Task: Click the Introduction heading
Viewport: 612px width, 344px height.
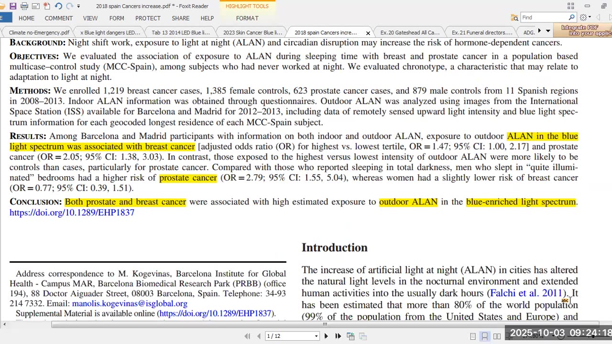Action: (x=335, y=247)
